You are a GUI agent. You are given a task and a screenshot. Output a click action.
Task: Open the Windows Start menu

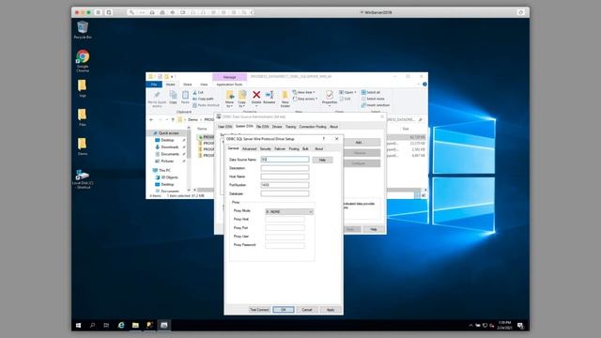tap(78, 325)
